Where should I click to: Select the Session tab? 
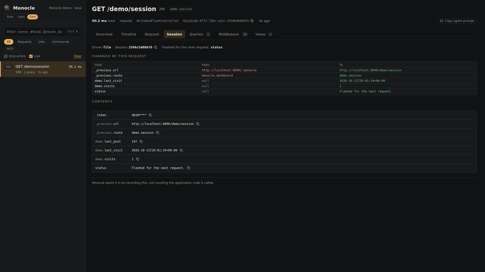pyautogui.click(x=174, y=34)
